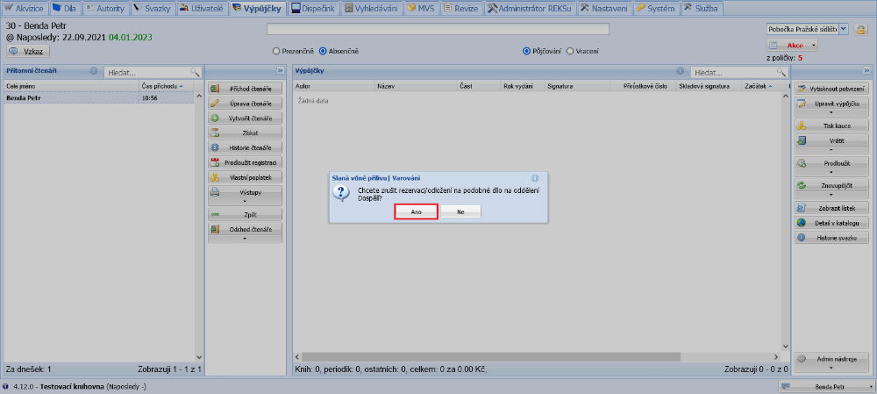This screenshot has height=394, width=877.
Task: Select the Prezenčně radio button
Action: pyautogui.click(x=277, y=51)
